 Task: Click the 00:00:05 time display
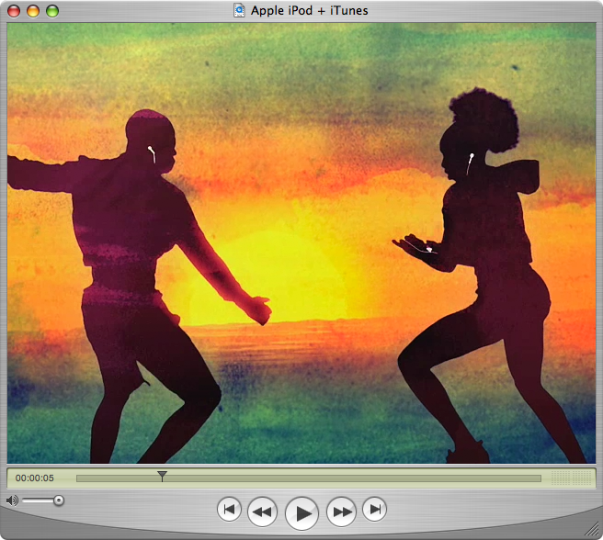pos(35,478)
